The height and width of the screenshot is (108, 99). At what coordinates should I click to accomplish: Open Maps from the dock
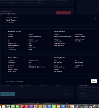[x=45, y=106]
